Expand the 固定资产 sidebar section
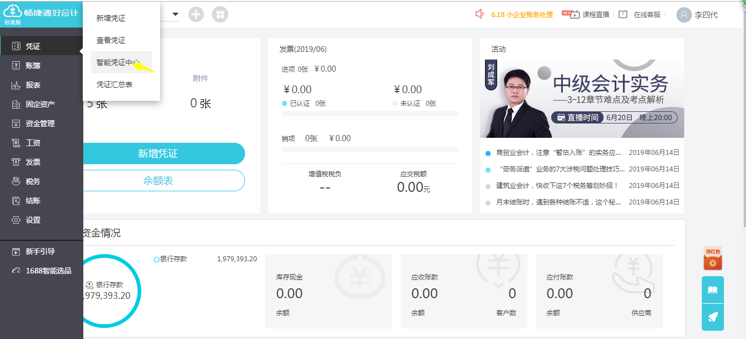Image resolution: width=746 pixels, height=339 pixels. tap(40, 104)
